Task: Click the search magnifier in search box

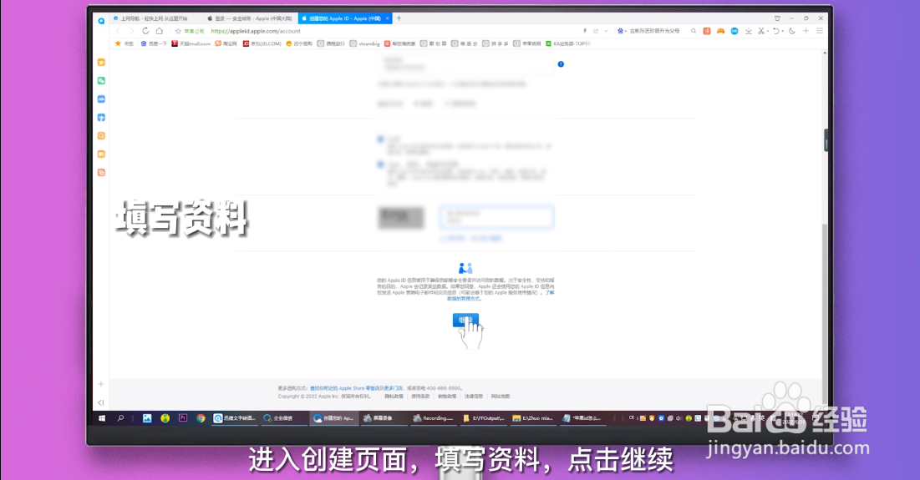Action: coord(694,31)
